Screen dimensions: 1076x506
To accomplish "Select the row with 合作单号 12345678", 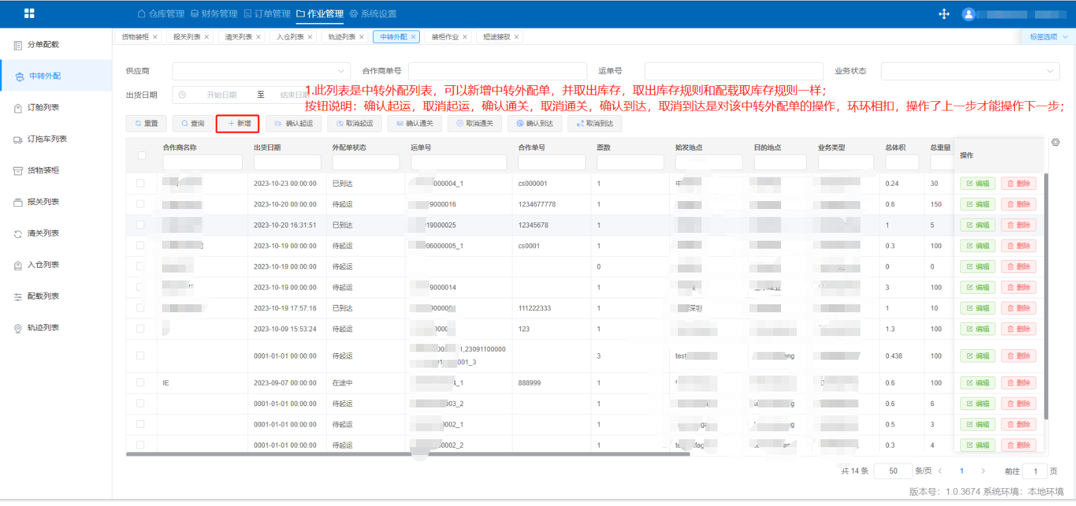I will coord(140,225).
